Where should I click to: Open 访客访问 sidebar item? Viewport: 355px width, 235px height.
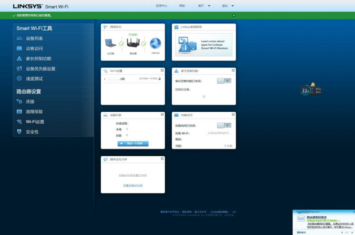tap(34, 48)
